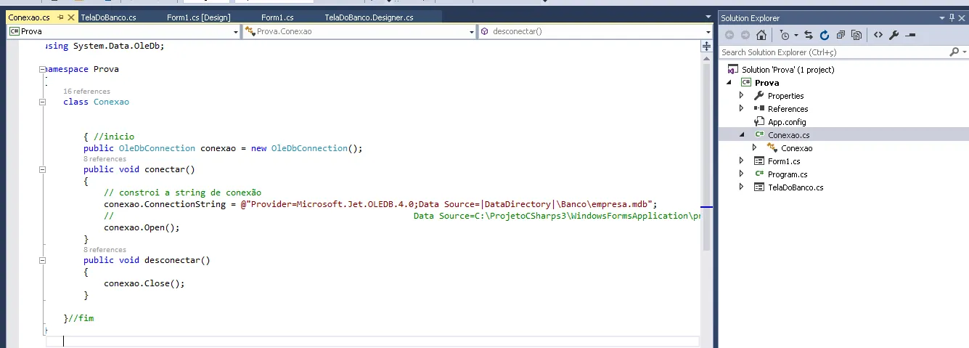Expand the References node
This screenshot has width=969, height=348.
pos(741,108)
